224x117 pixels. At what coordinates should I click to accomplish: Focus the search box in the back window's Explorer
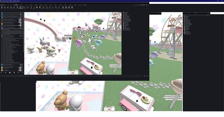pos(195,15)
